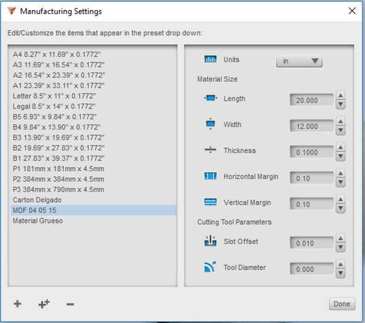Click the Slot Offset value field

pyautogui.click(x=311, y=243)
